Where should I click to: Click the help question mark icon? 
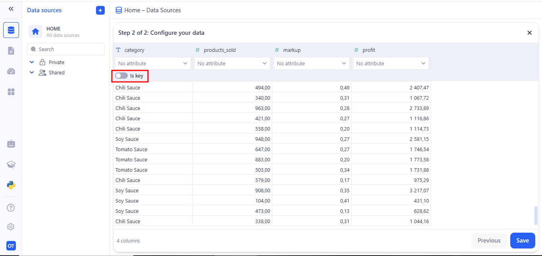point(11,208)
